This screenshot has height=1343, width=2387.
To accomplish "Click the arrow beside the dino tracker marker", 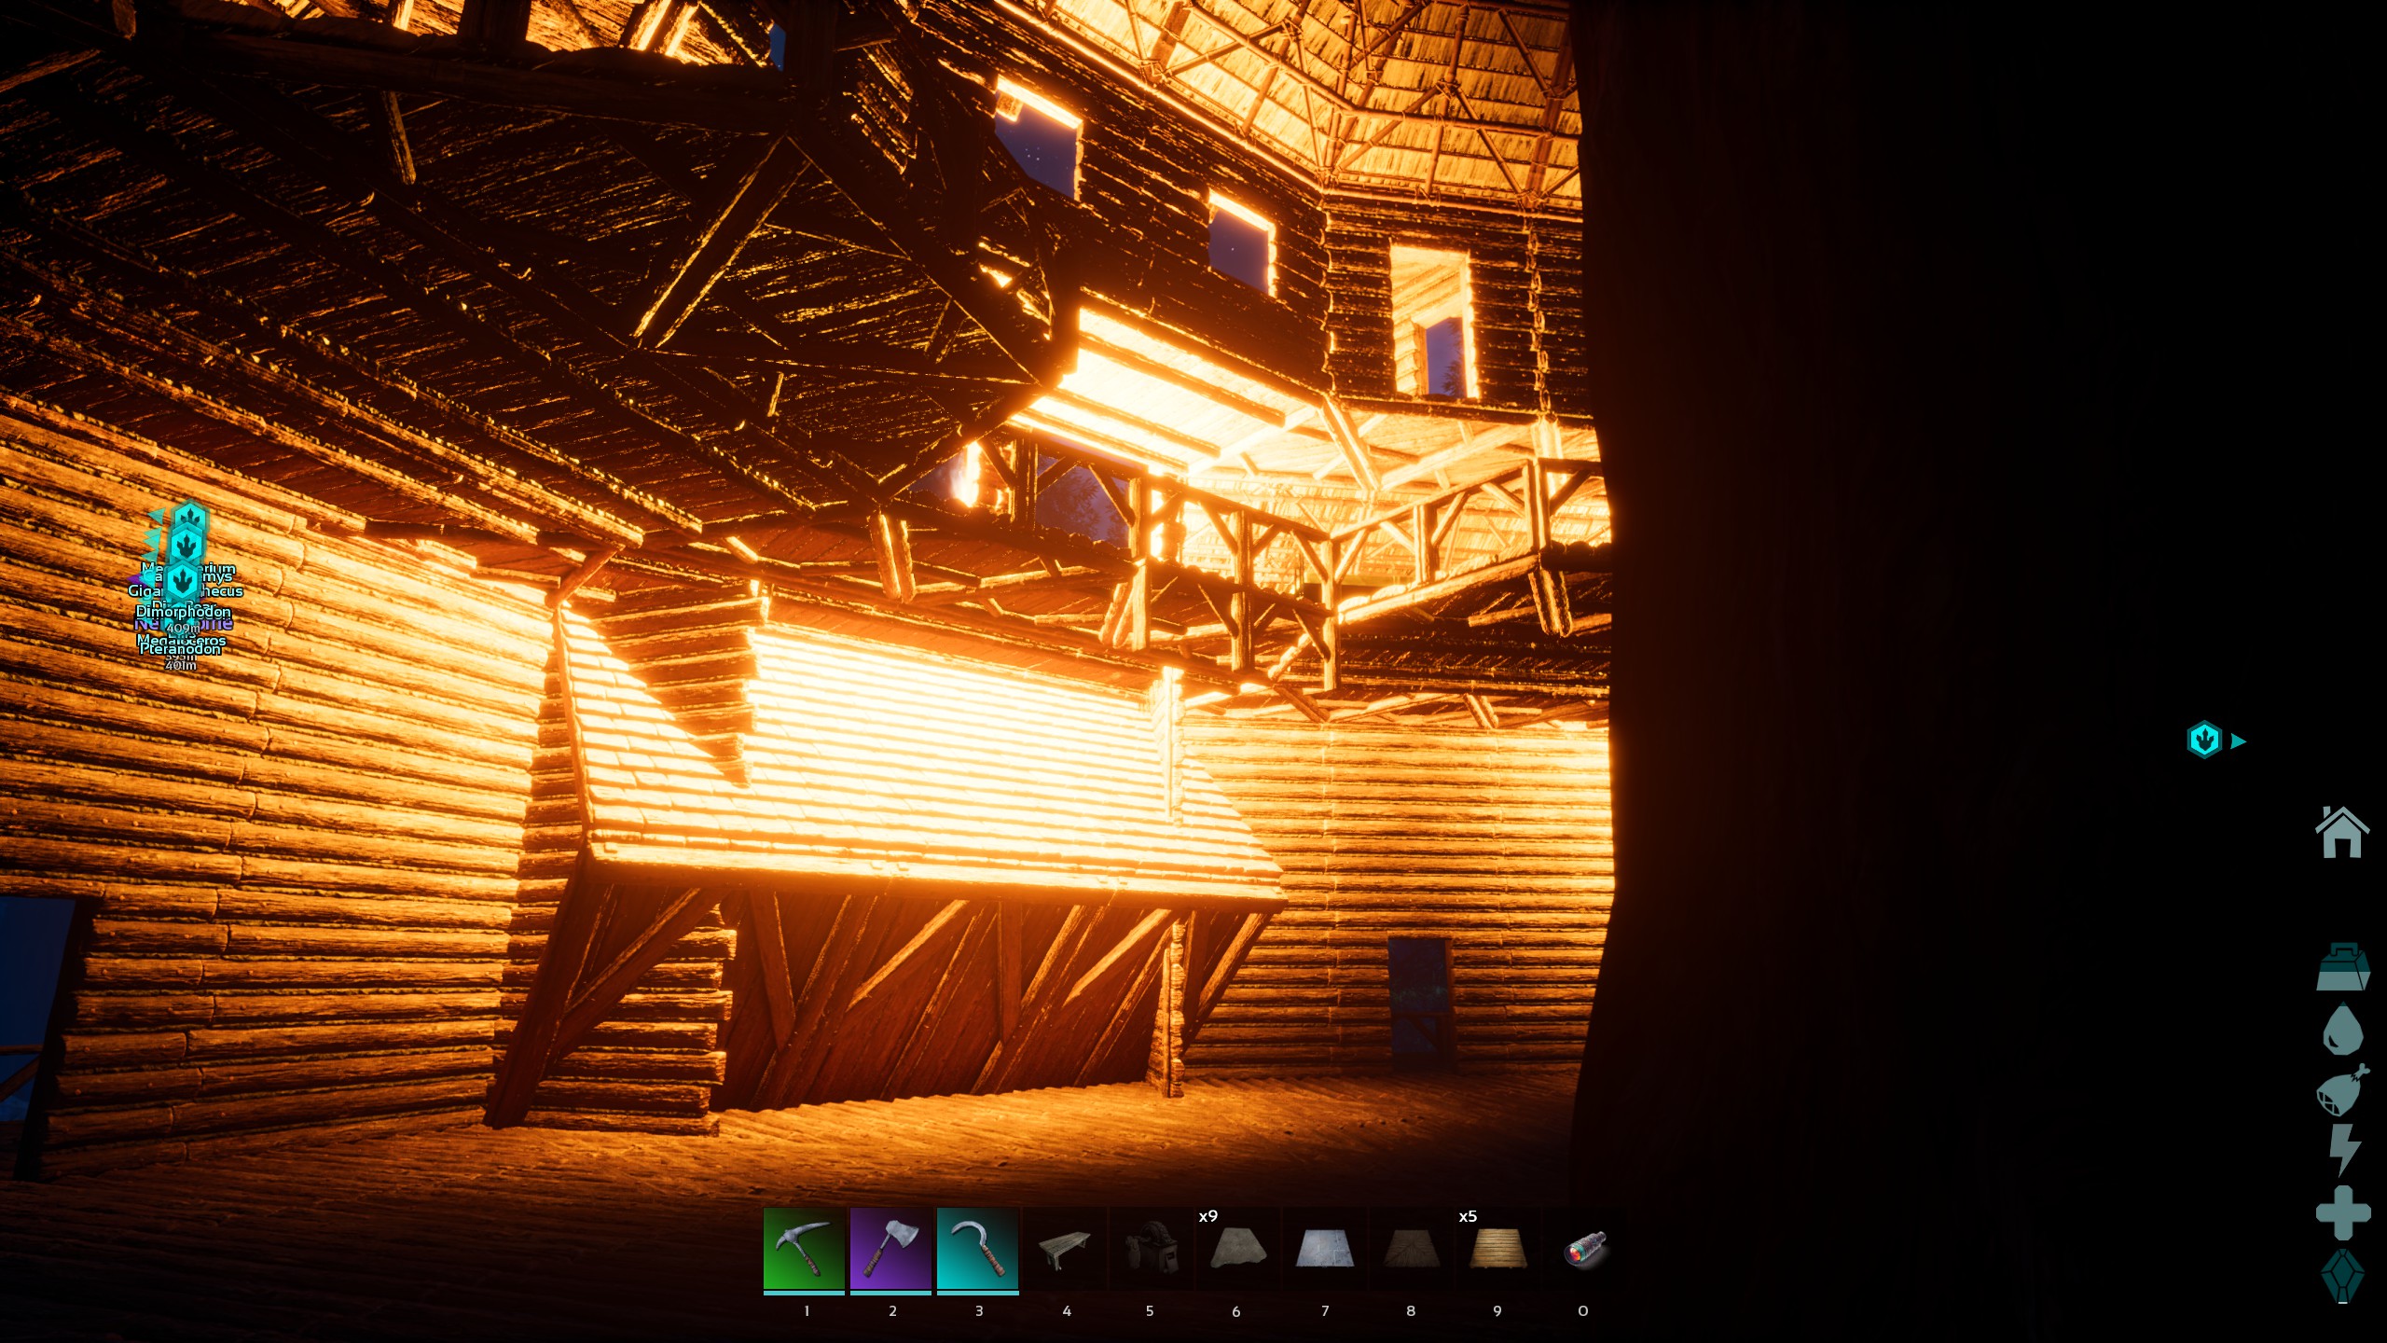I will pos(2239,741).
